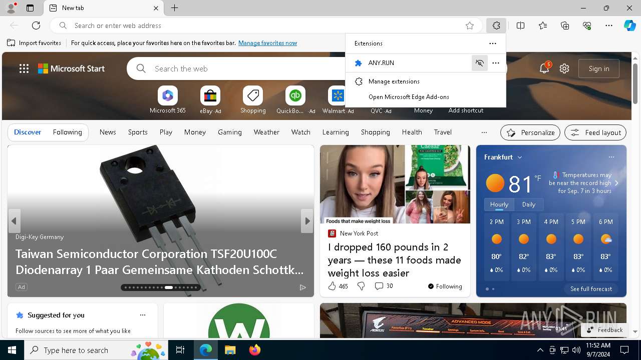The height and width of the screenshot is (360, 641).
Task: Open Shopping shortcut tile
Action: [x=253, y=99]
